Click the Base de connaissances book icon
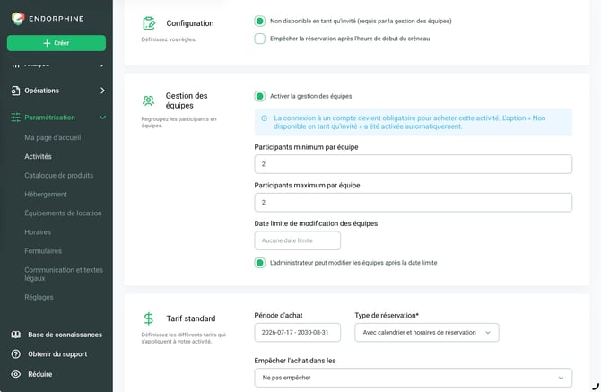601x392 pixels. 16,335
